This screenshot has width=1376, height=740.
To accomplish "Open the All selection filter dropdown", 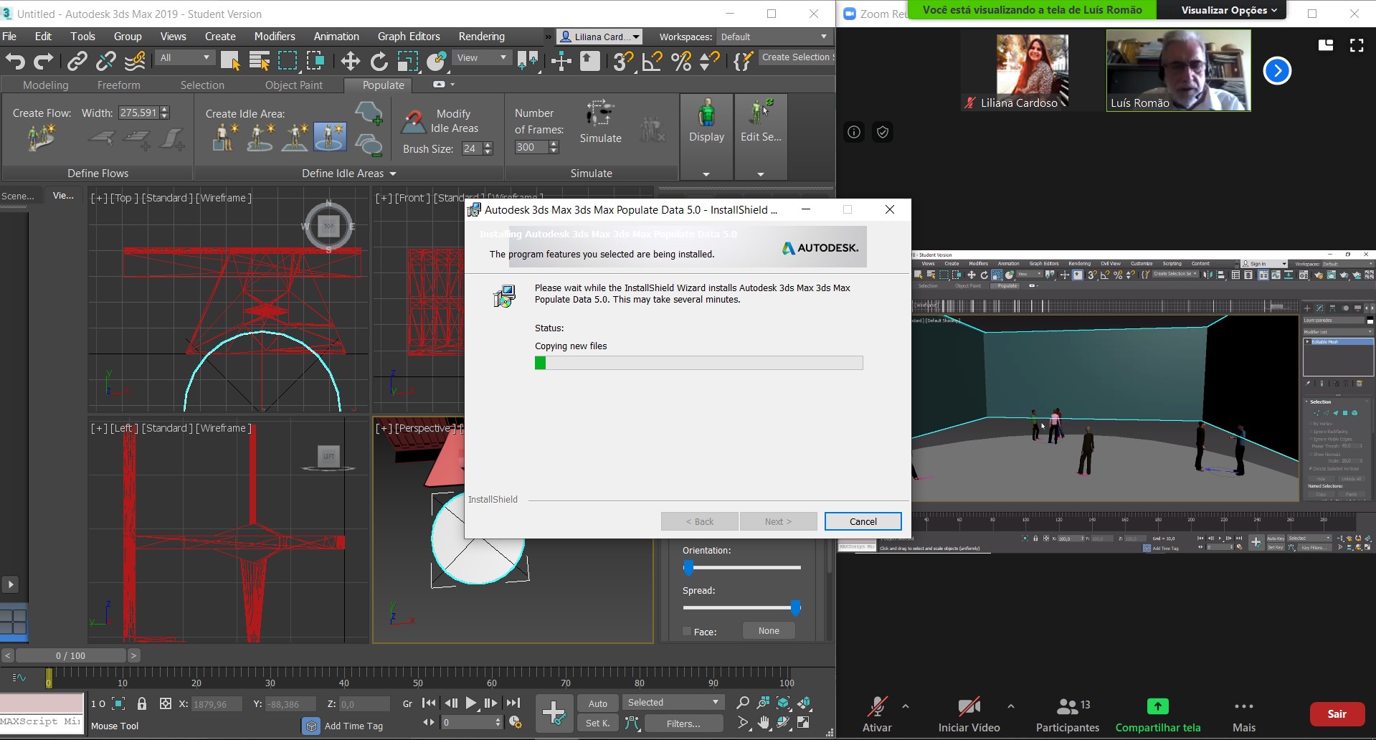I will click(x=185, y=57).
